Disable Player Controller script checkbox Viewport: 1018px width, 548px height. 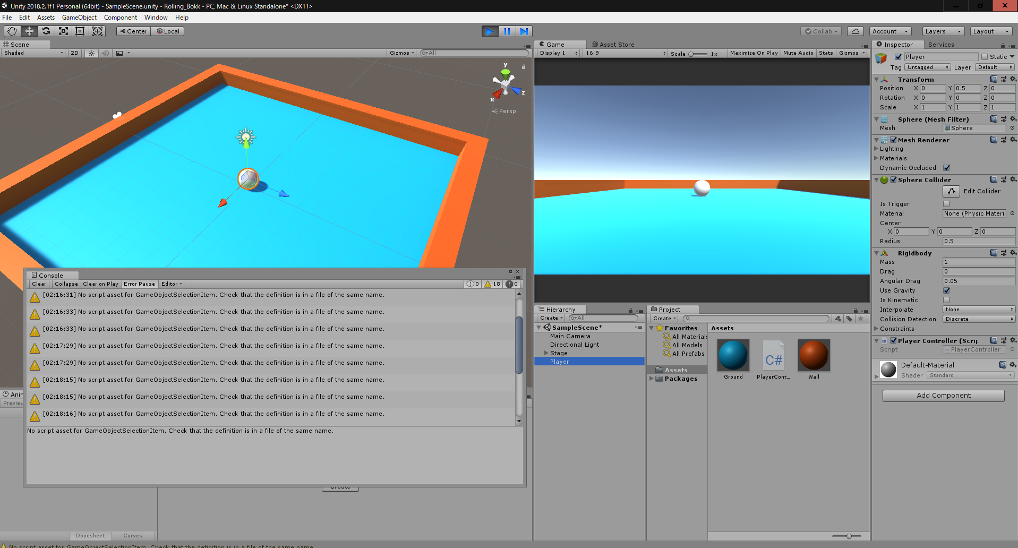pos(894,340)
